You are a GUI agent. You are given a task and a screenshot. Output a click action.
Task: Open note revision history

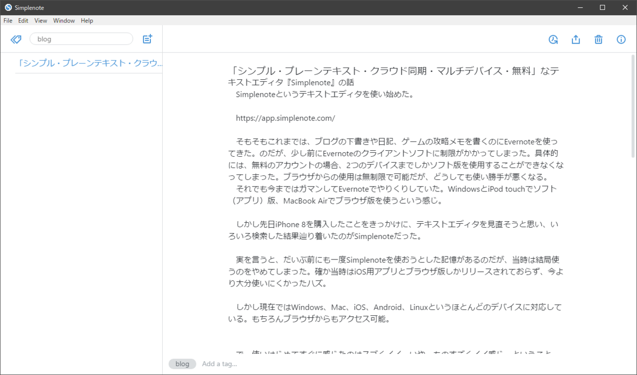tap(553, 40)
